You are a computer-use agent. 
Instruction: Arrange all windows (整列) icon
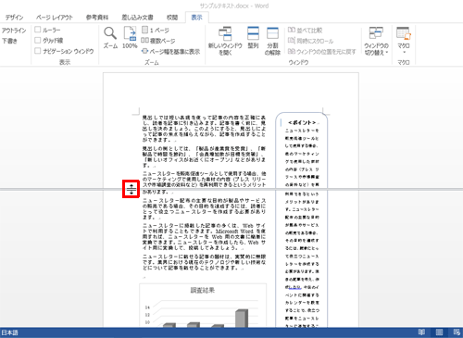(x=253, y=38)
